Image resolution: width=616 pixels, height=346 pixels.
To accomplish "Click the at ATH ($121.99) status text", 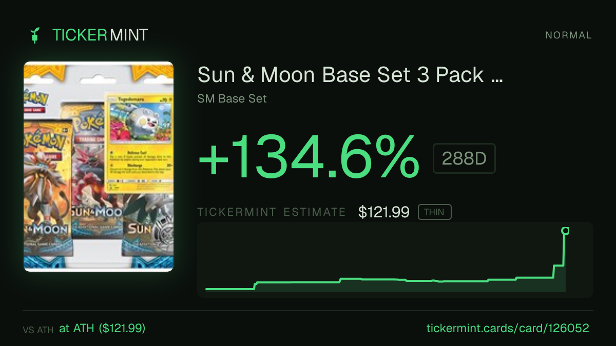I will (x=102, y=328).
